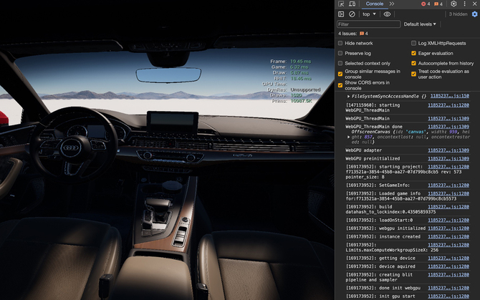Enable the Preserve log checkbox

tap(340, 53)
